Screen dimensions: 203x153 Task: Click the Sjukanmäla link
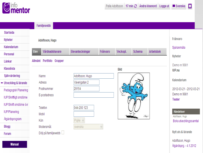(x=179, y=48)
